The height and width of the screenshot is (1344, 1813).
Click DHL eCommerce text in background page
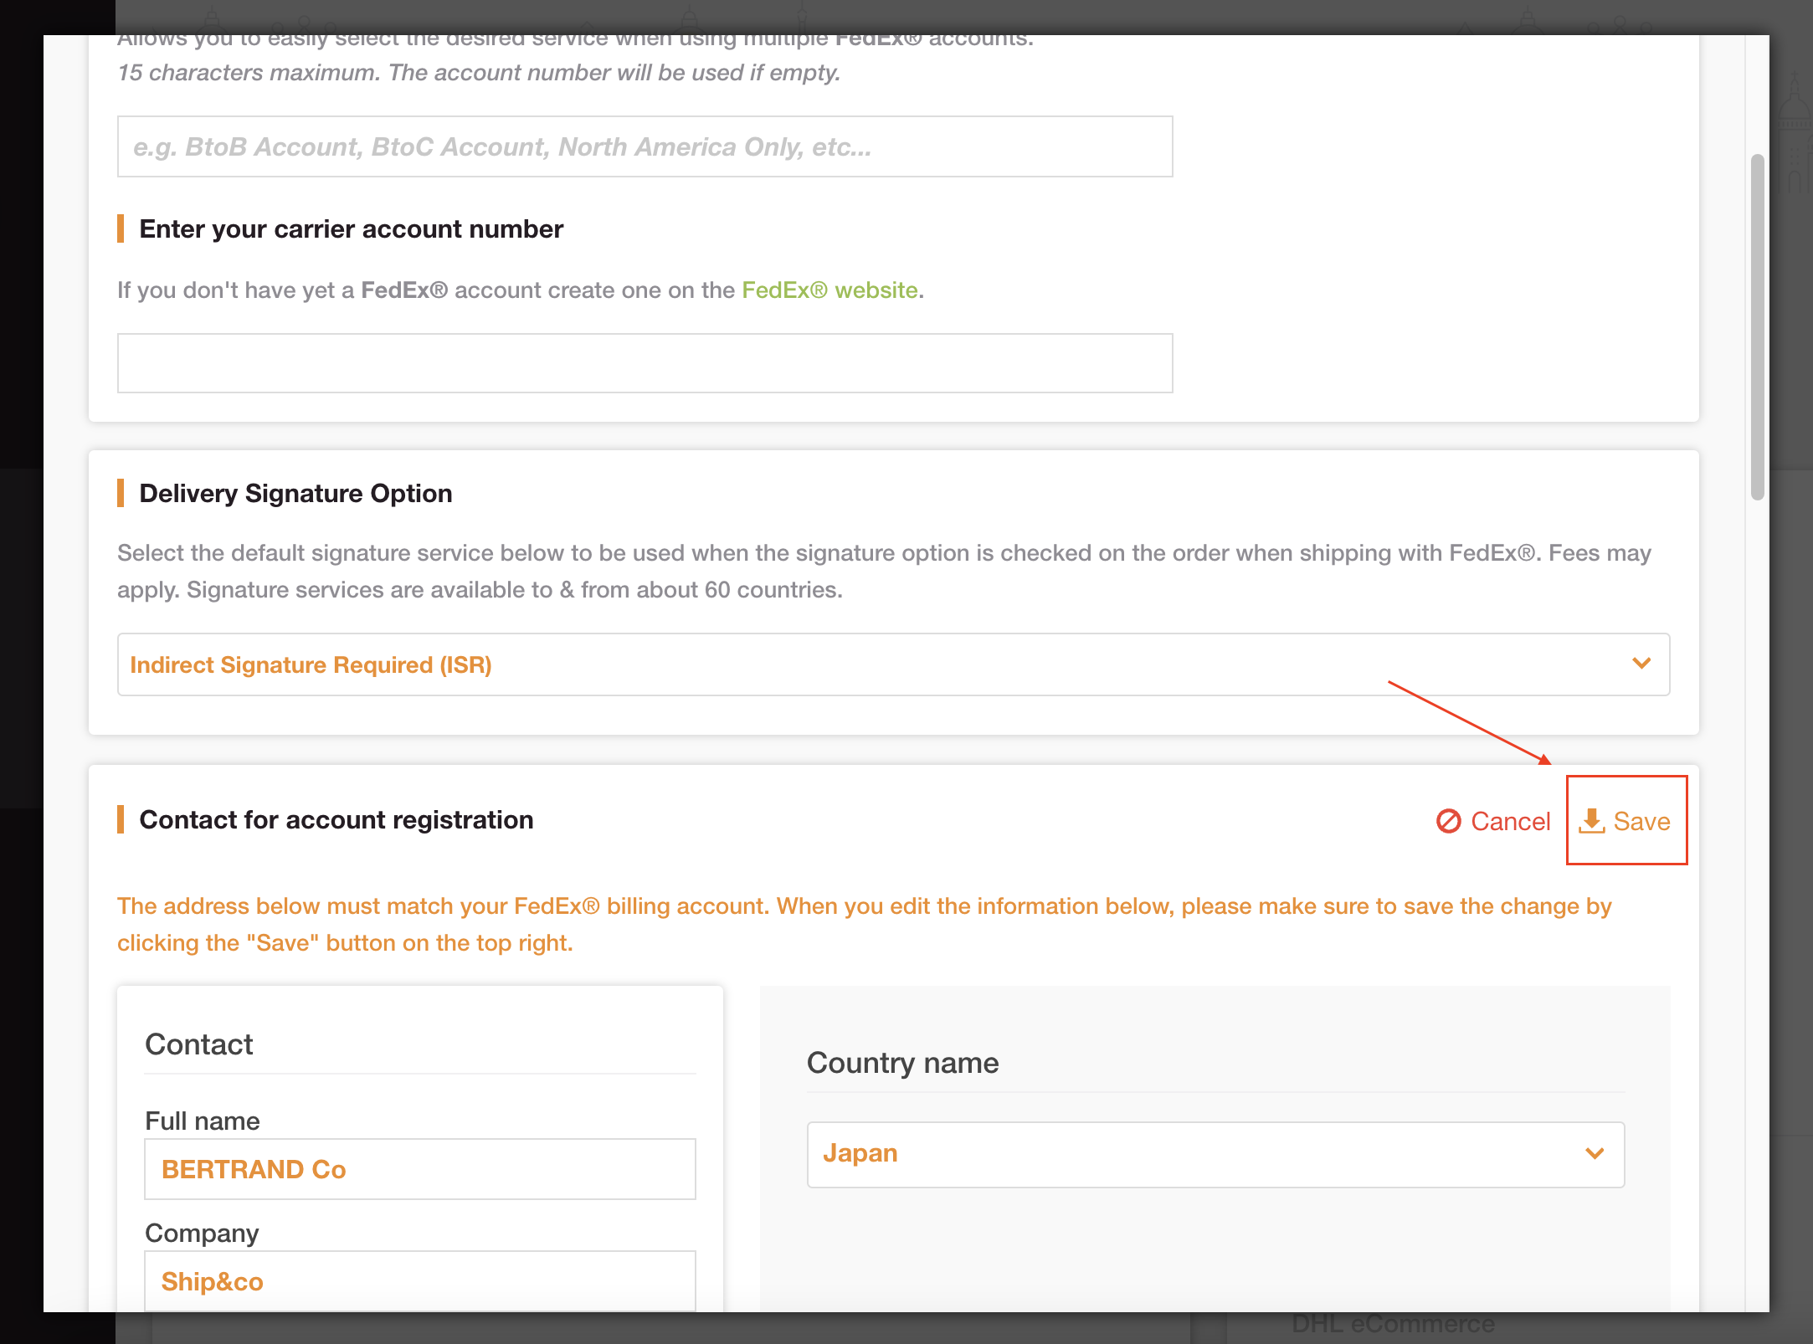(x=1393, y=1324)
